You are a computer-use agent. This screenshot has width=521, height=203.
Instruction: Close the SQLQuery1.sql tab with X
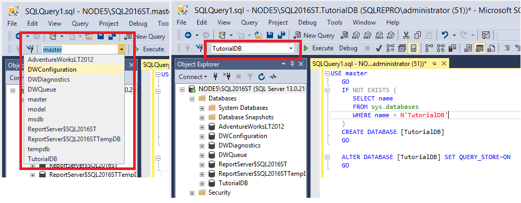444,64
